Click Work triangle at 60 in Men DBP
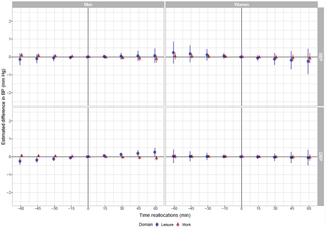 tap(156, 158)
